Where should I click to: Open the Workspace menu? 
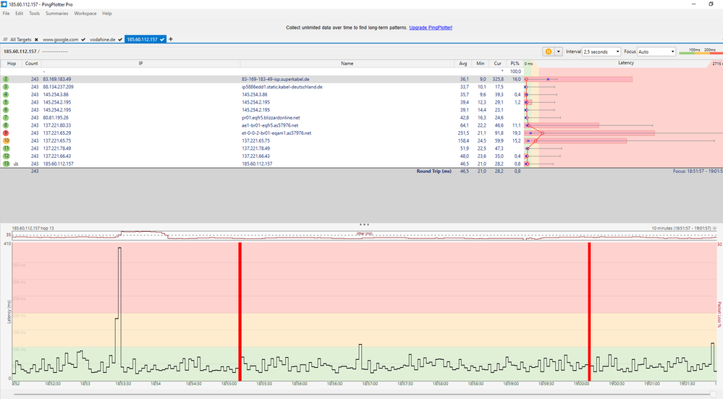point(85,14)
